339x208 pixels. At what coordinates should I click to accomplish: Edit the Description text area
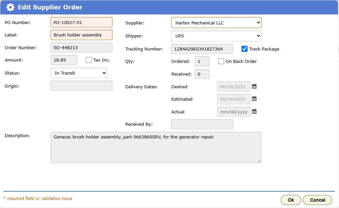156,147
